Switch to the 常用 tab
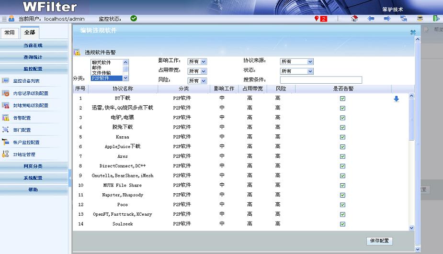Image resolution: width=443 pixels, height=254 pixels. point(10,33)
